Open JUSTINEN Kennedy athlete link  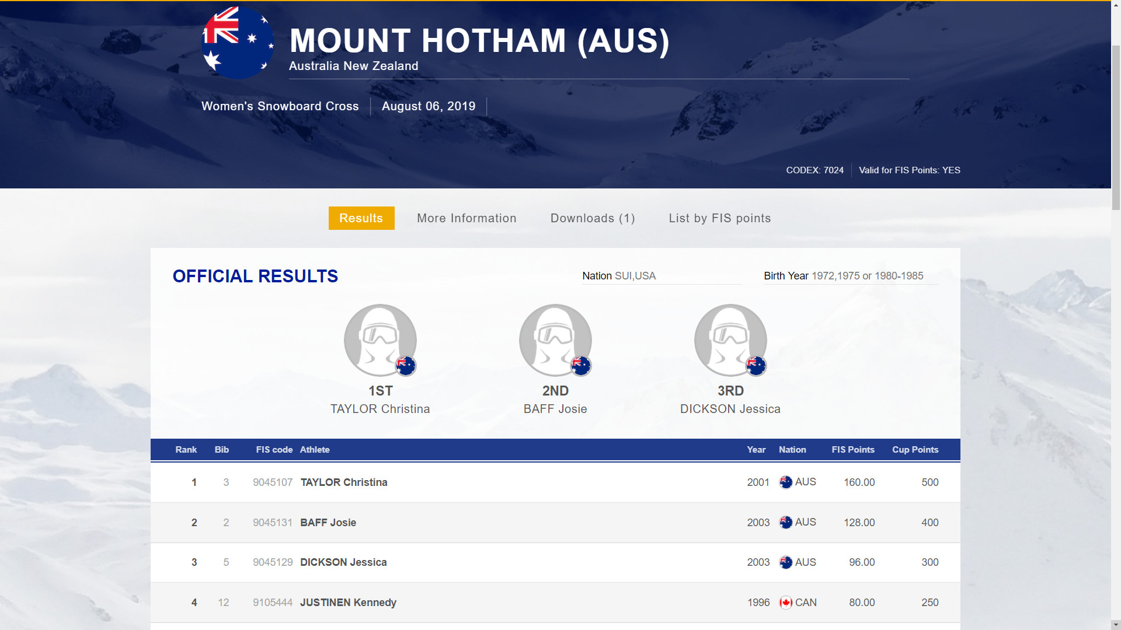[348, 603]
